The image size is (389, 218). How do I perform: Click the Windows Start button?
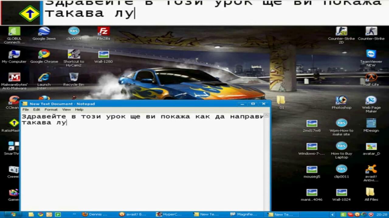click(x=12, y=214)
